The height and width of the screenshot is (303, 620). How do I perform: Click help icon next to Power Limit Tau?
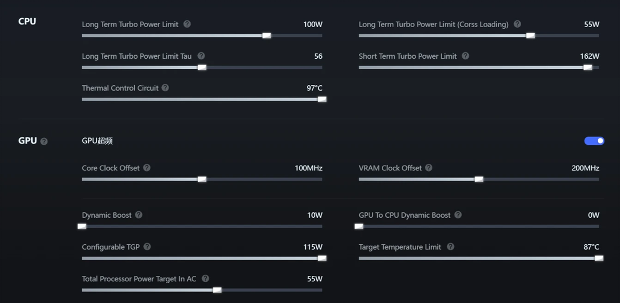tap(201, 56)
